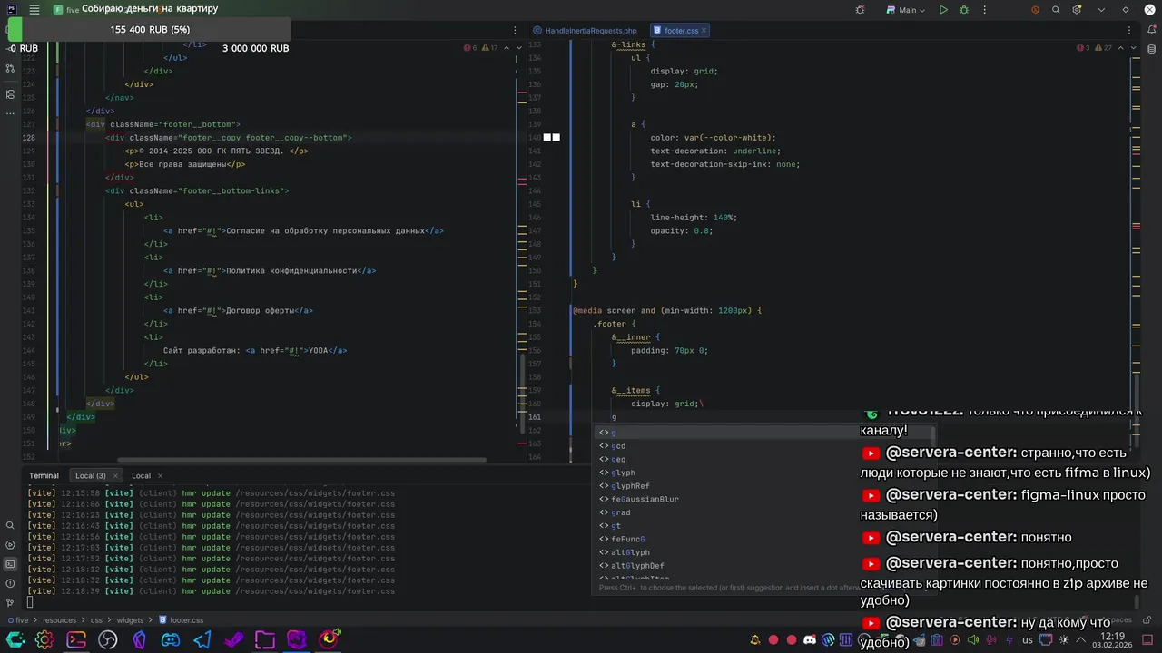This screenshot has width=1162, height=653.
Task: Start debugging with the green bug icon
Action: point(964,10)
